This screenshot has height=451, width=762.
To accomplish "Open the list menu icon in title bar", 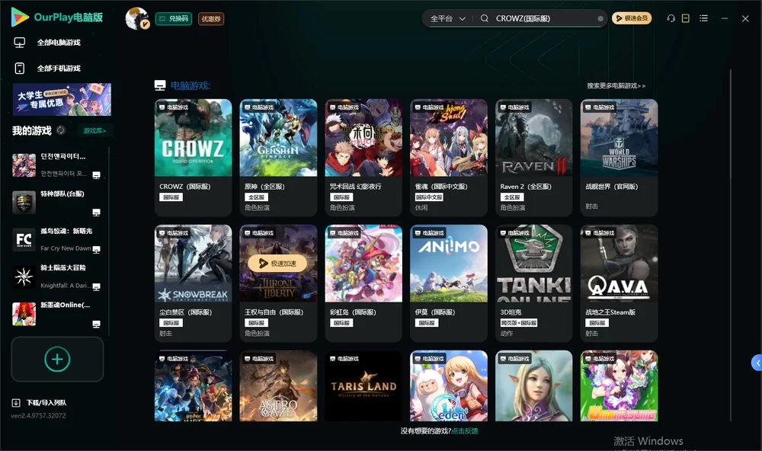I will point(703,18).
